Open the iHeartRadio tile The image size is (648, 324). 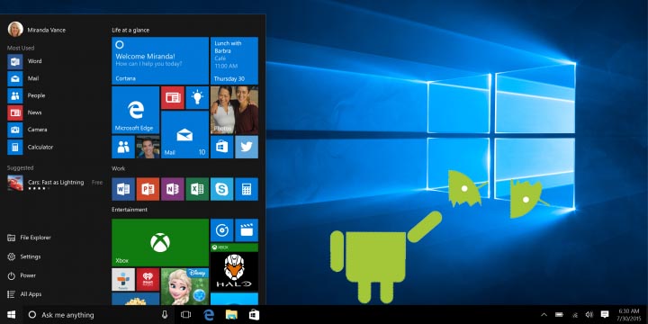[x=148, y=279]
